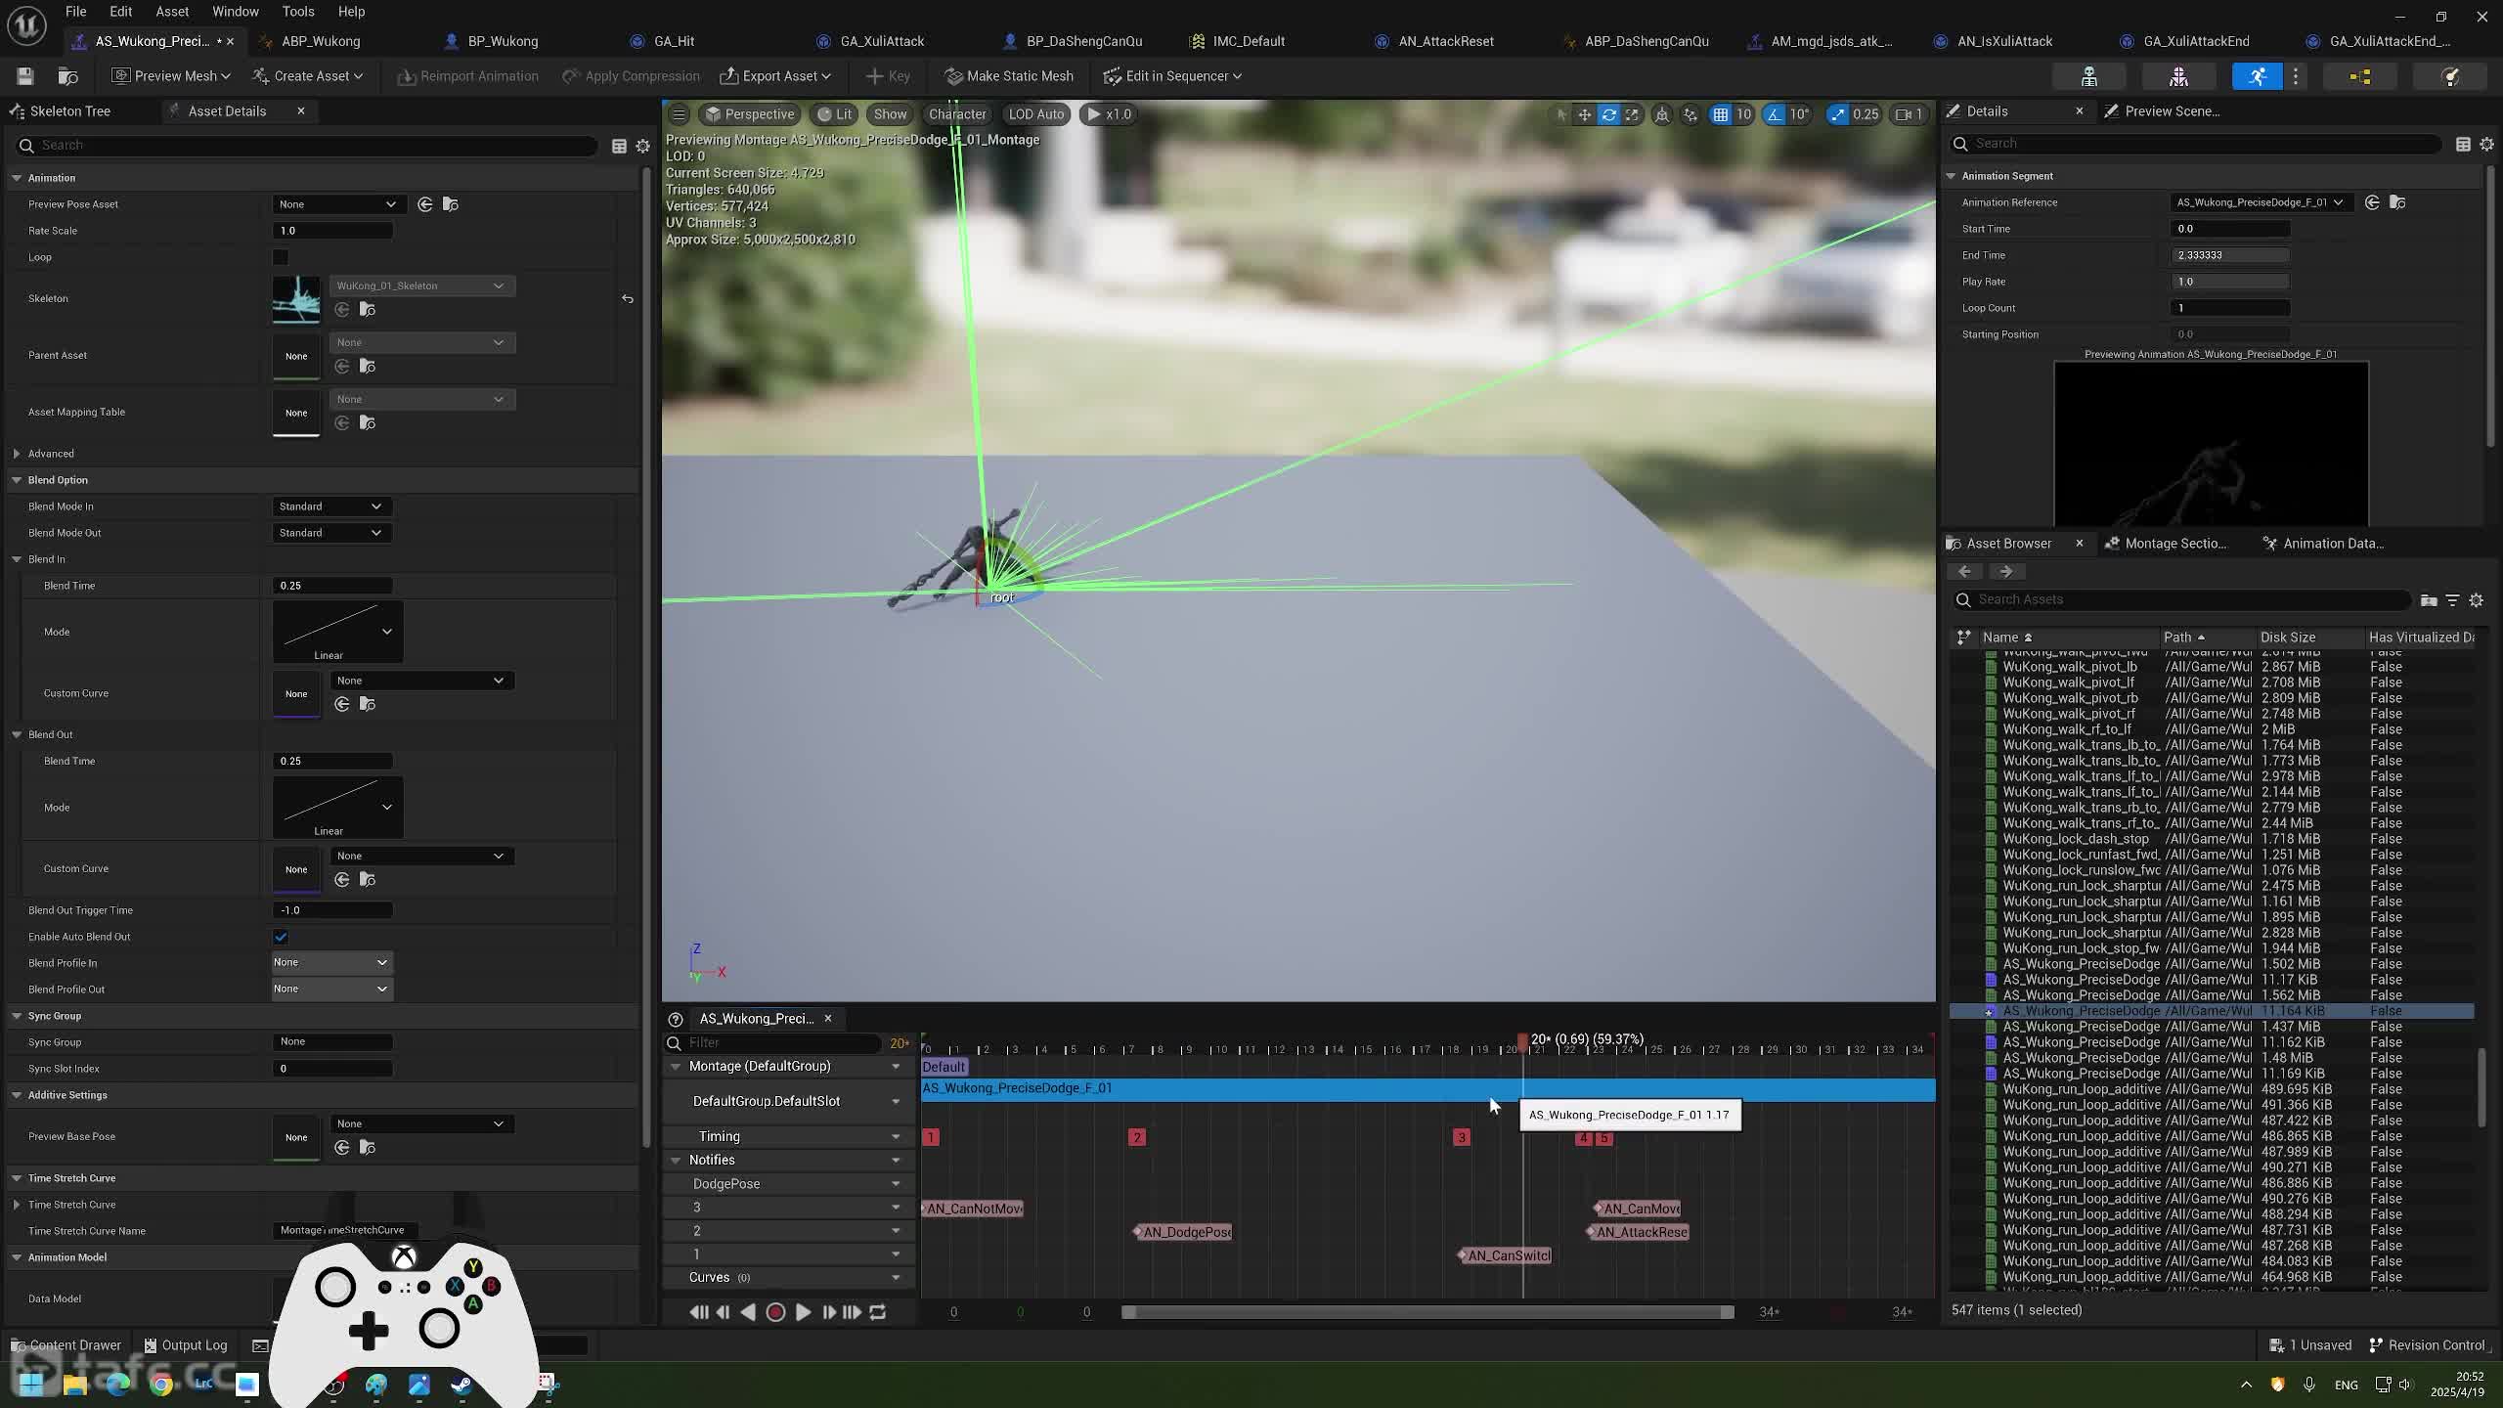
Task: Open the Blend Mode In dropdown
Action: (x=330, y=506)
